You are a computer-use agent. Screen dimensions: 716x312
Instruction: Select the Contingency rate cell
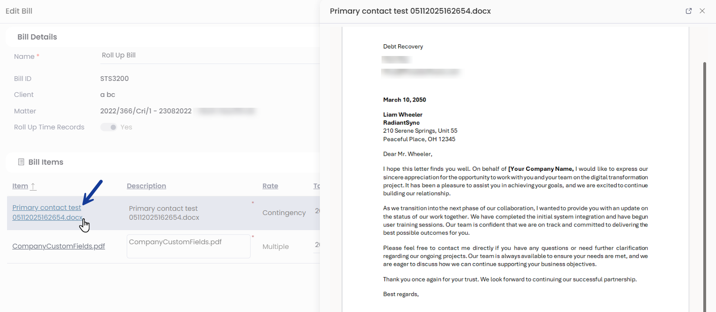point(284,213)
